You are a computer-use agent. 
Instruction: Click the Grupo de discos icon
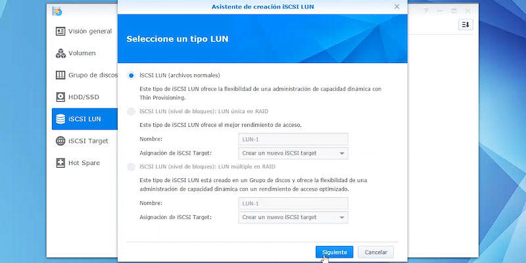[x=60, y=75]
